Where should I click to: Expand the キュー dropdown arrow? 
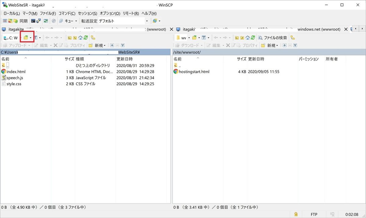(x=76, y=21)
